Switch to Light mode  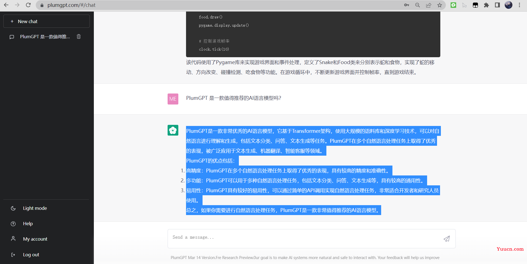(x=35, y=208)
